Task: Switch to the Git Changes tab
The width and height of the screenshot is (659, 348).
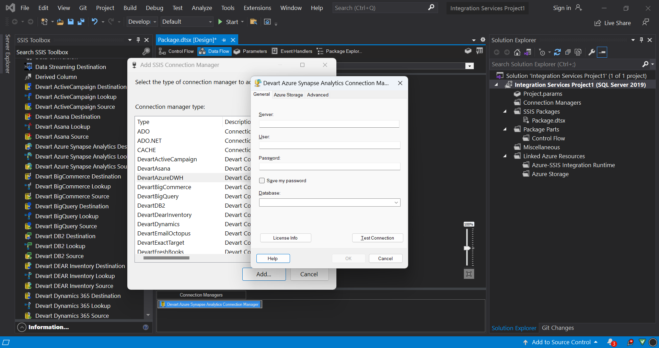Action: (x=558, y=328)
